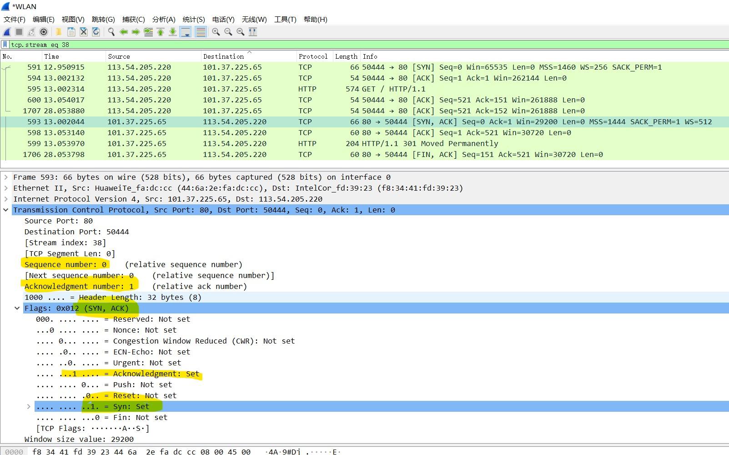Open the find packet magnifier tool
Viewport: 729px width, 455px height.
point(111,32)
